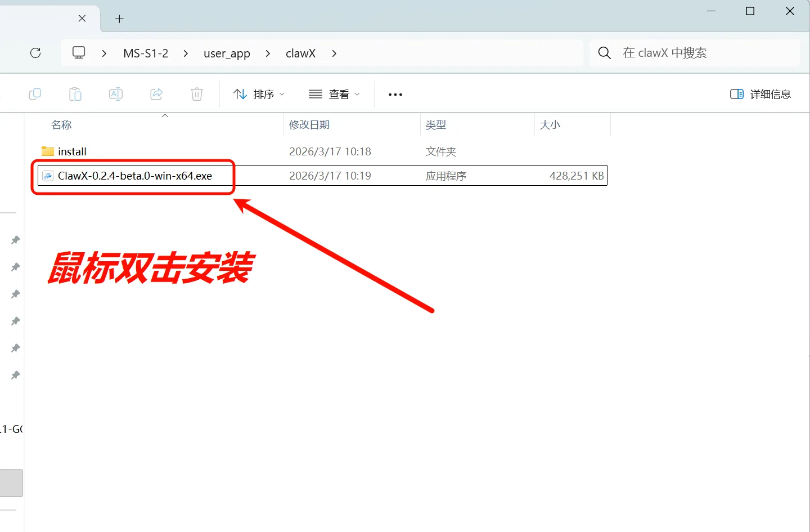Click the date 2026/3/17 10:18
The height and width of the screenshot is (532, 810).
(330, 151)
